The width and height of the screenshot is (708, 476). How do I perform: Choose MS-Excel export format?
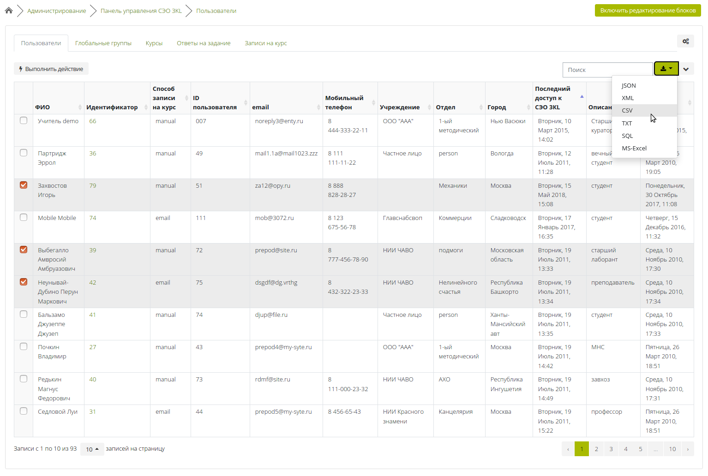(x=644, y=148)
